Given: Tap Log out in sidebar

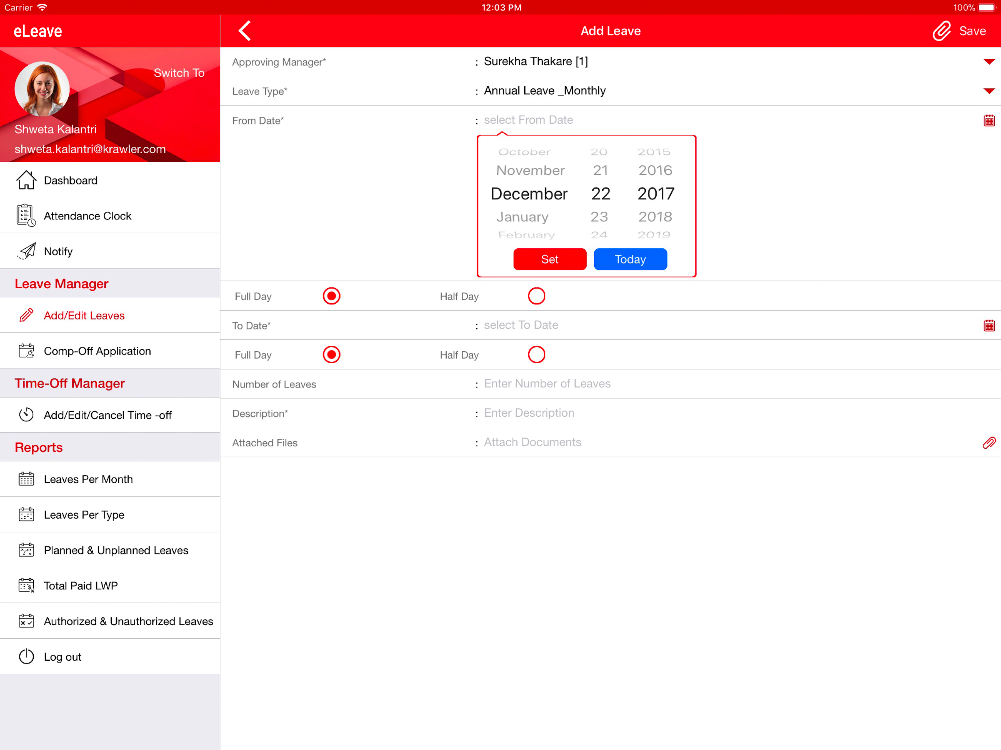Looking at the screenshot, I should [x=110, y=656].
